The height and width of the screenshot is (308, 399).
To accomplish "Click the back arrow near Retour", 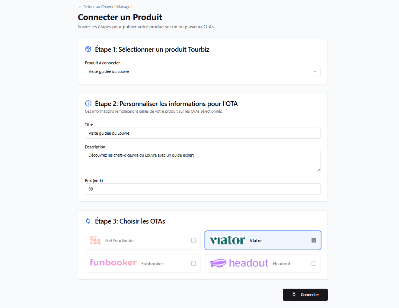I will point(80,7).
